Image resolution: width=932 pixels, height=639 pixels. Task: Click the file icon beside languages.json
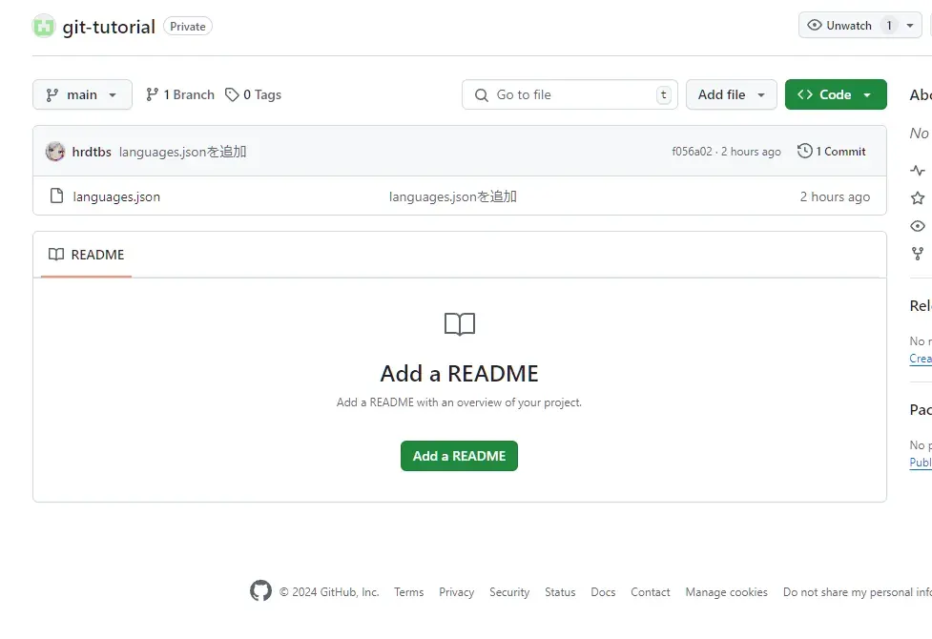tap(56, 196)
